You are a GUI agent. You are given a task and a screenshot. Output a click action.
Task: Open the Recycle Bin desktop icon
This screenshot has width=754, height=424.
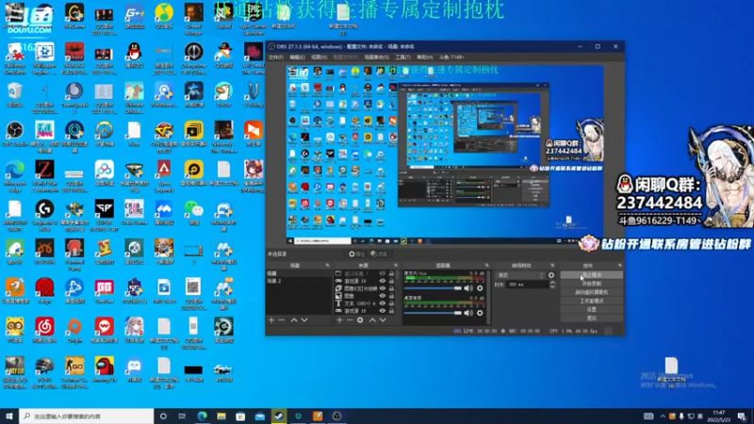[x=15, y=94]
